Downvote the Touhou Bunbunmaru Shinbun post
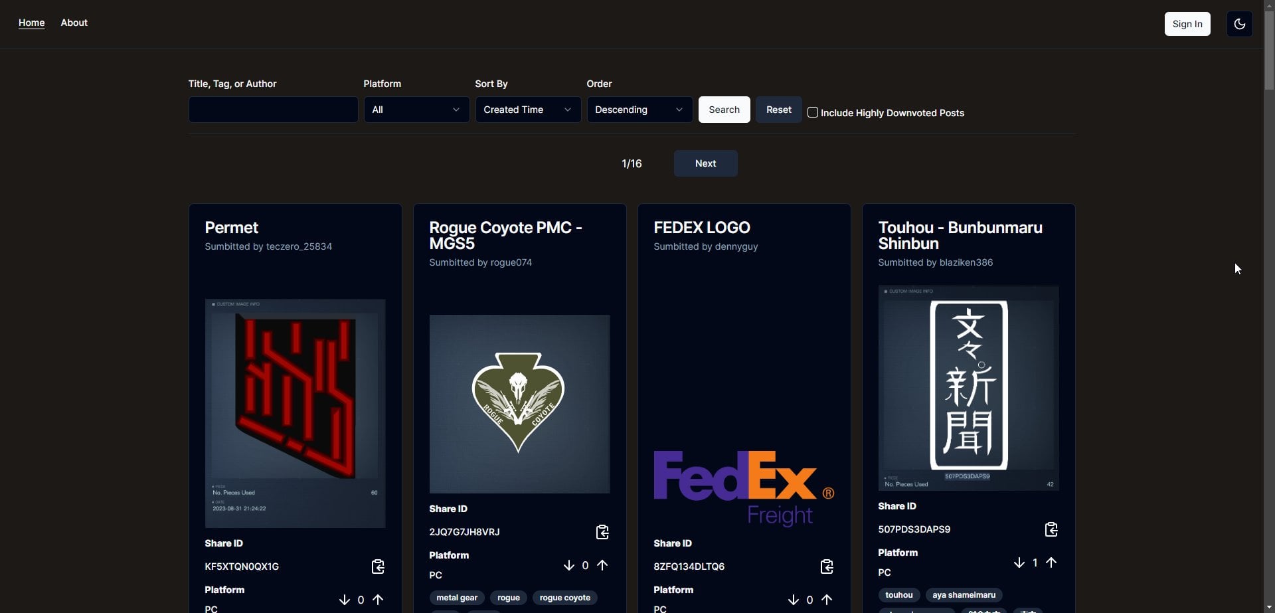Viewport: 1275px width, 613px height. click(1019, 563)
